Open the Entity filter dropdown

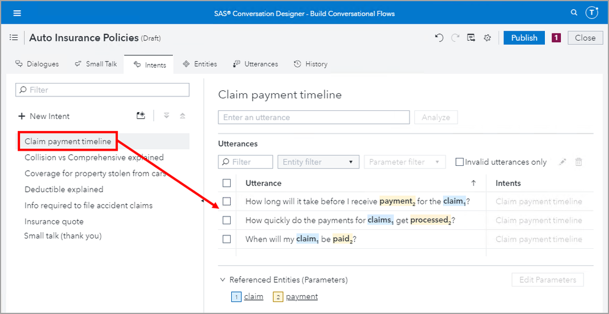(x=318, y=162)
